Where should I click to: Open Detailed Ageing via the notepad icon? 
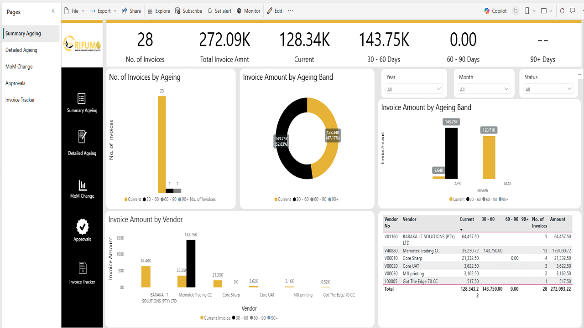coord(82,137)
